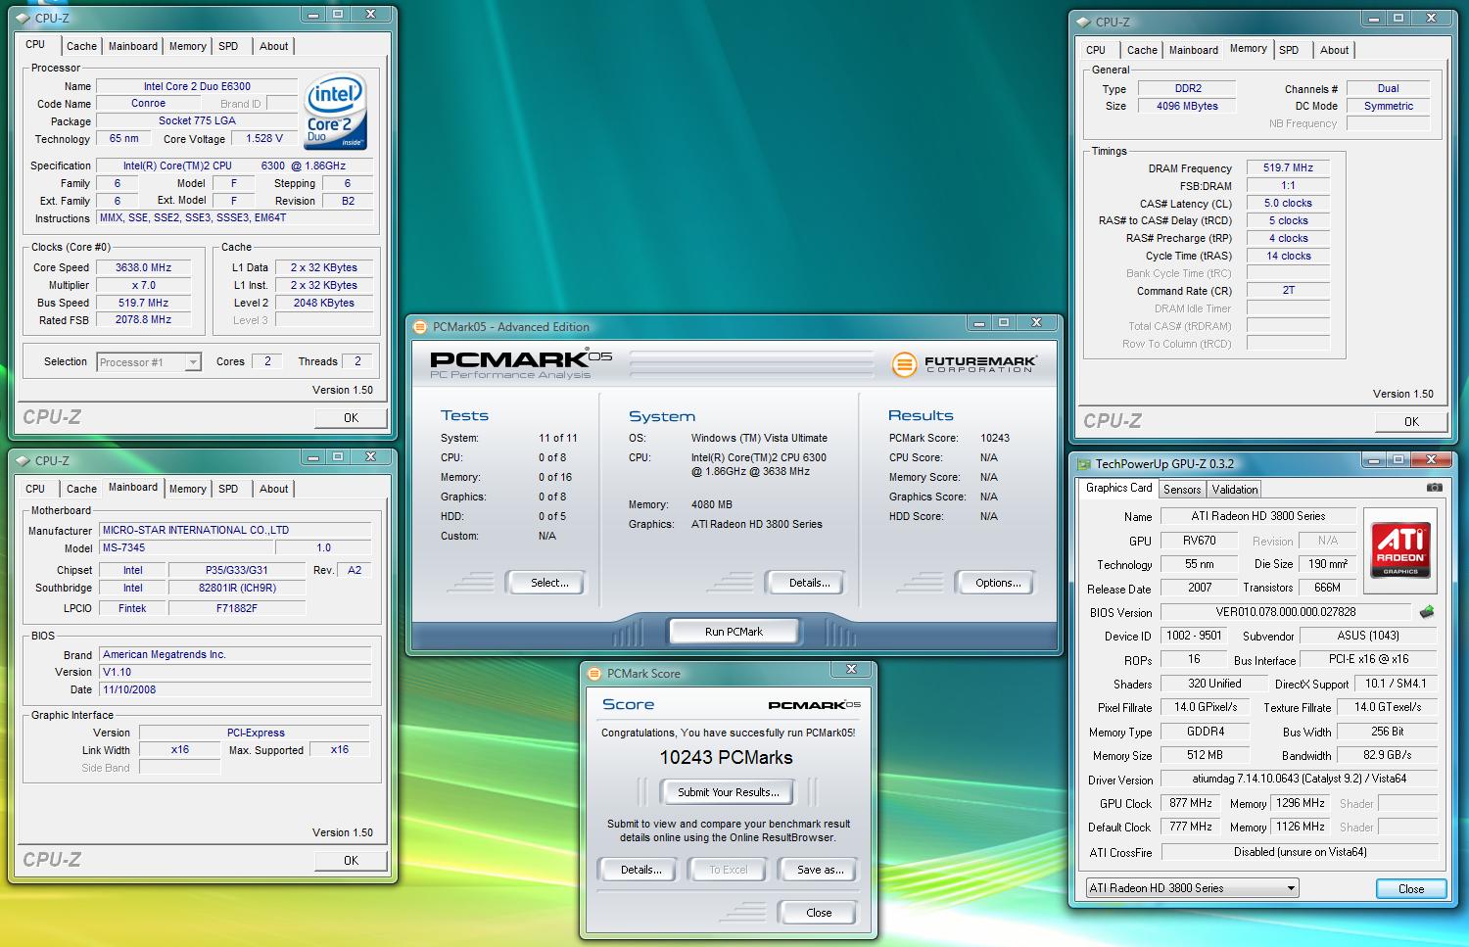The height and width of the screenshot is (947, 1469).
Task: Click the Mainboard CPU-Z window title icon
Action: click(x=23, y=460)
